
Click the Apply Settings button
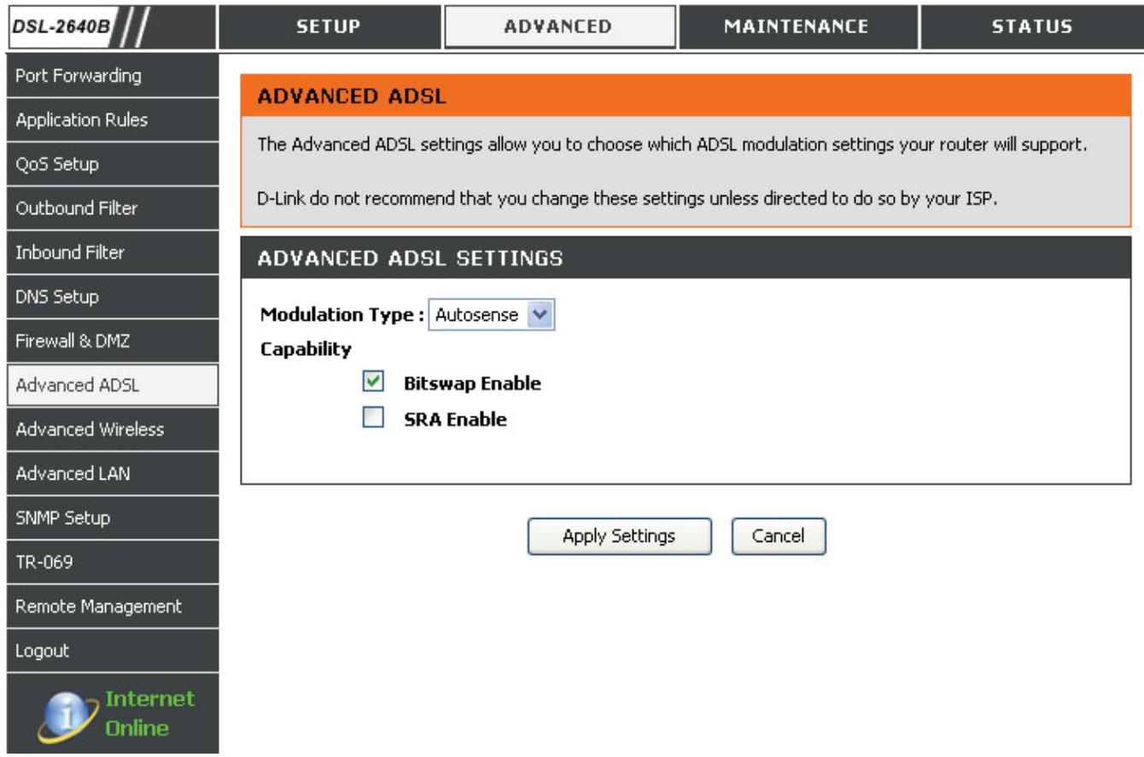point(619,536)
